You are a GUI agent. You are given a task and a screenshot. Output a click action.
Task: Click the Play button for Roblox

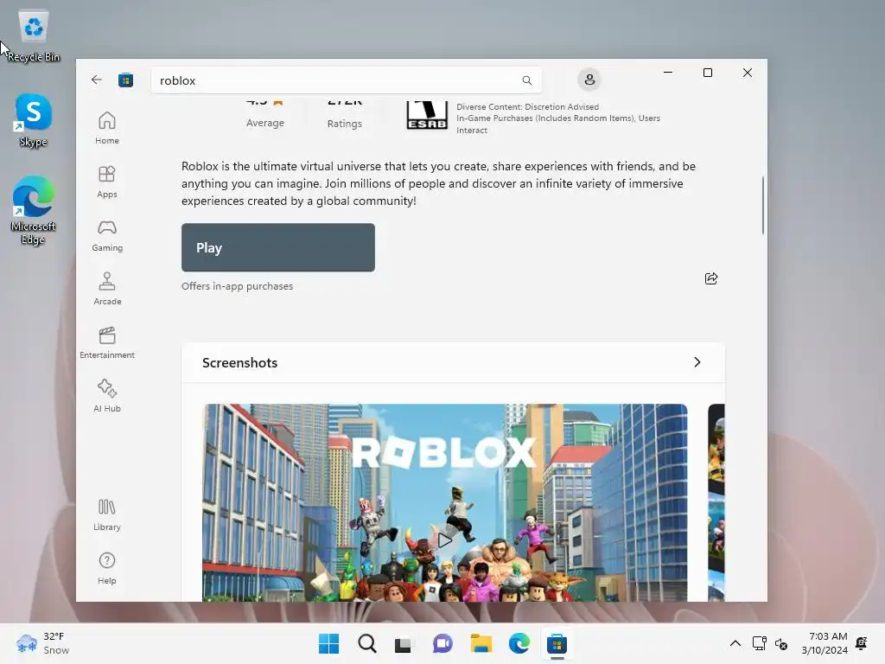click(x=277, y=247)
